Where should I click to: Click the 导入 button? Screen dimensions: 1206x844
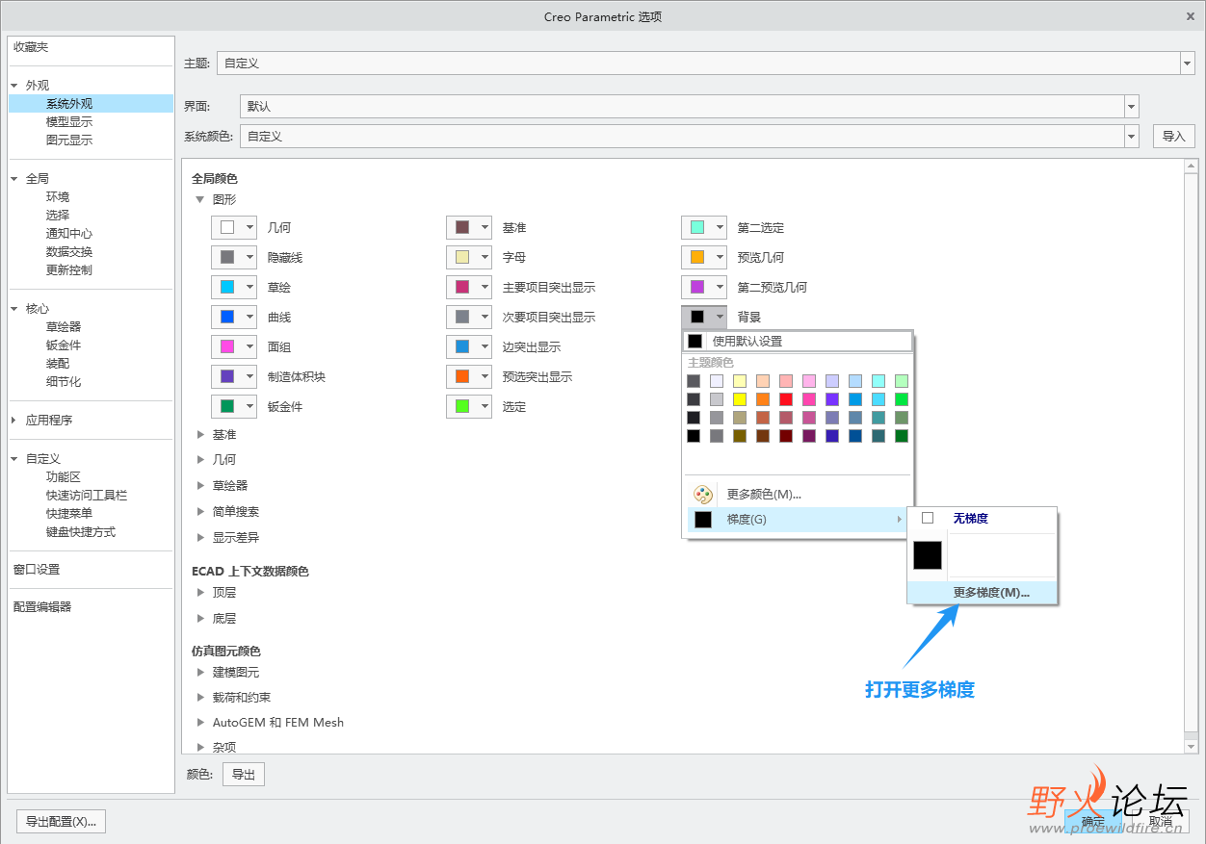pos(1173,137)
